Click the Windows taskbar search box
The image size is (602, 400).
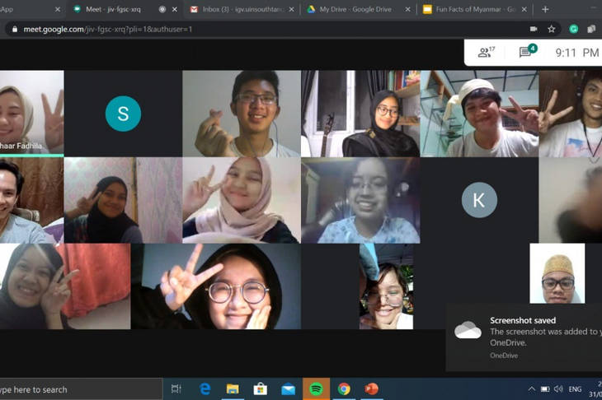pos(81,389)
